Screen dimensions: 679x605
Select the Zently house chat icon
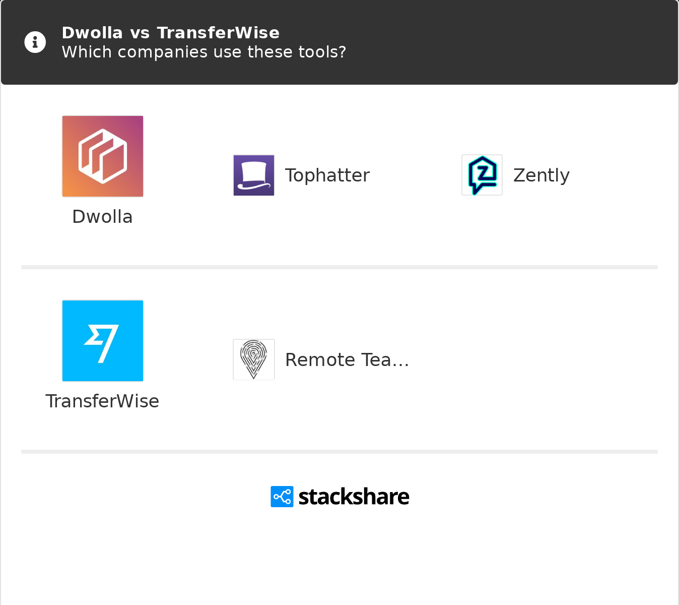pos(482,175)
